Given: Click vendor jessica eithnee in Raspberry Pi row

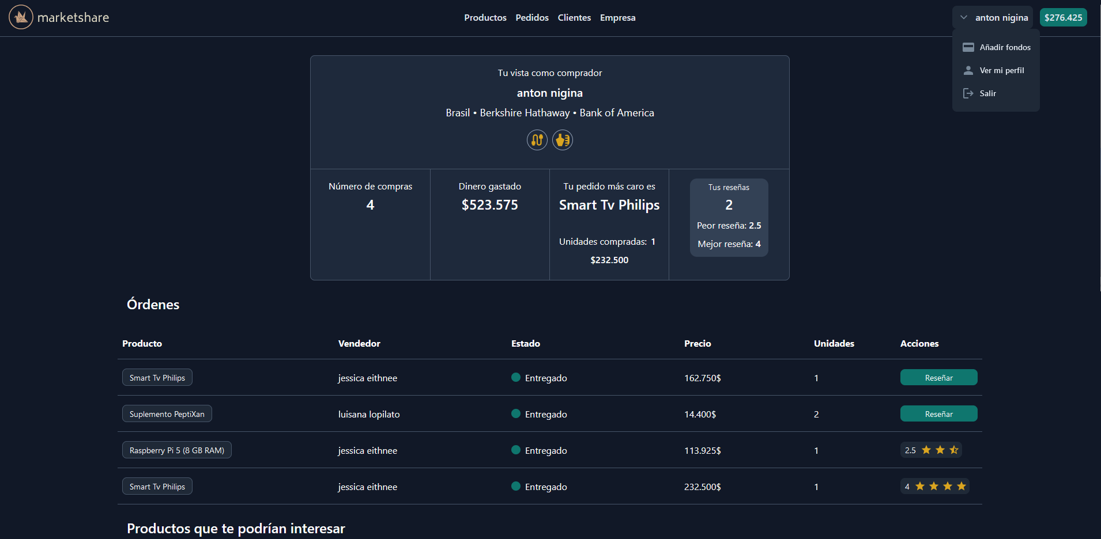Looking at the screenshot, I should tap(368, 450).
